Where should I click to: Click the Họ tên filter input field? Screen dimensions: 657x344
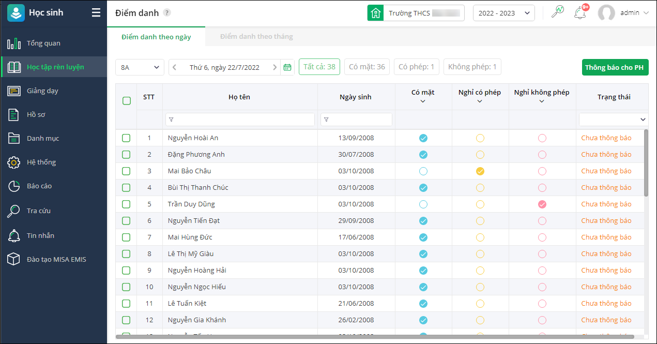[240, 119]
